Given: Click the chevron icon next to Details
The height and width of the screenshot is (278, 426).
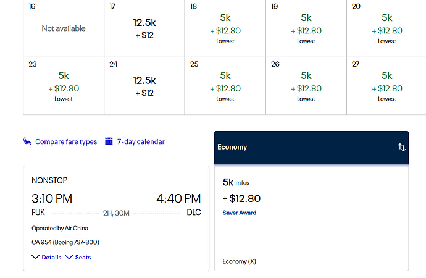Looking at the screenshot, I should tap(35, 257).
